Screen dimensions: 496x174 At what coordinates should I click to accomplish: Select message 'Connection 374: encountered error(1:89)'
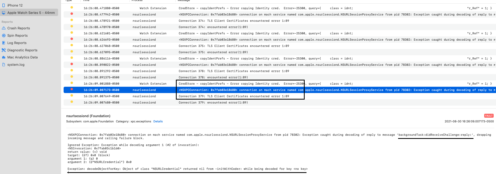(x=213, y=27)
